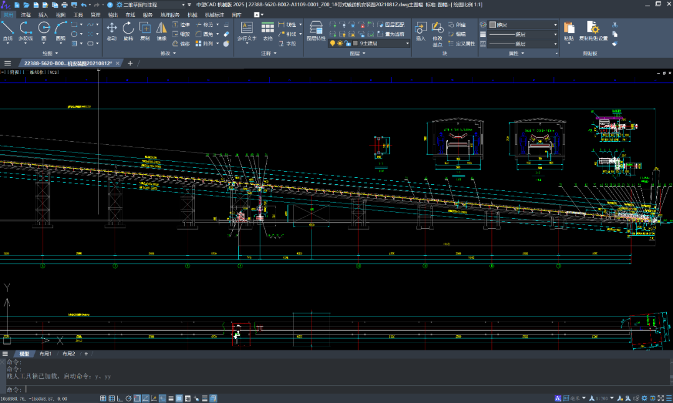Image resolution: width=673 pixels, height=403 pixels.
Task: Open the workspace dropdown 二维草图与注释
Action: tap(155, 5)
